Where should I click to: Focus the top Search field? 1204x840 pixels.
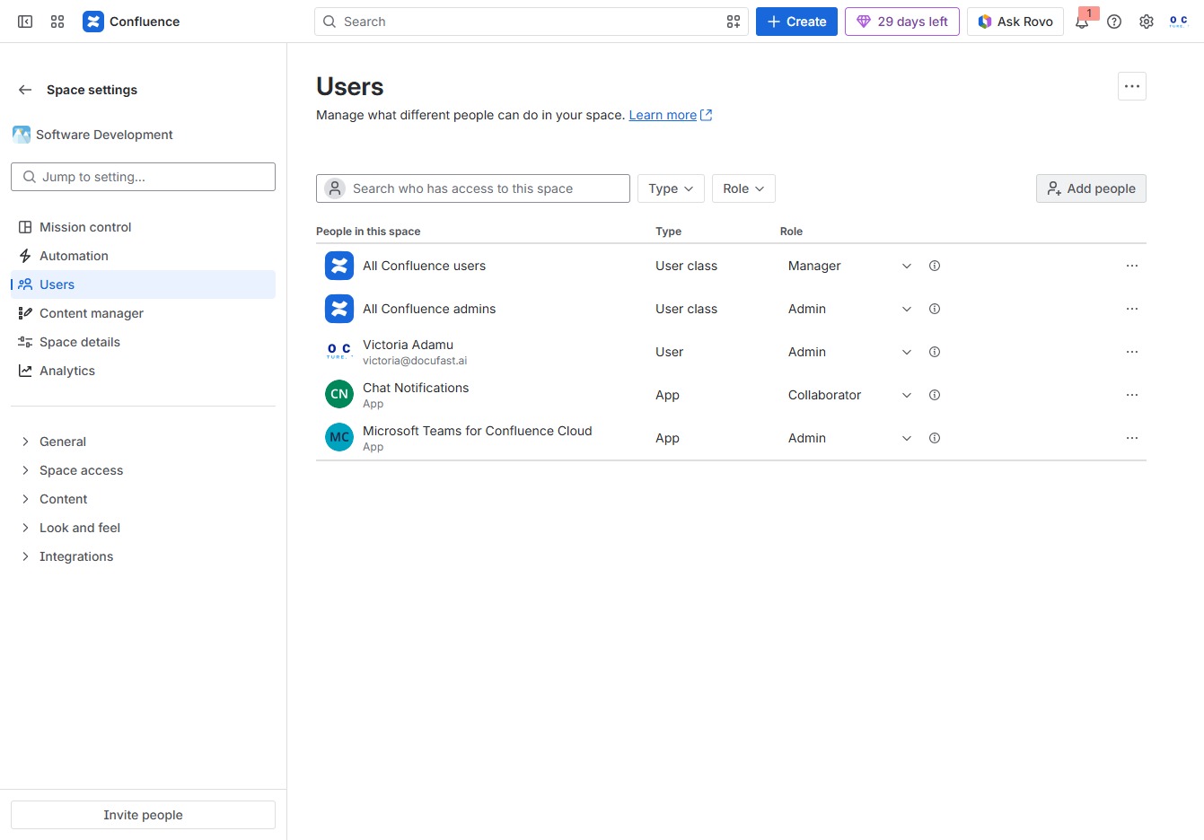tap(532, 22)
